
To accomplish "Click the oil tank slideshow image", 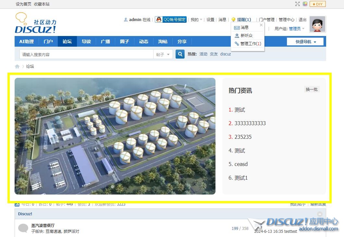I will (115, 136).
